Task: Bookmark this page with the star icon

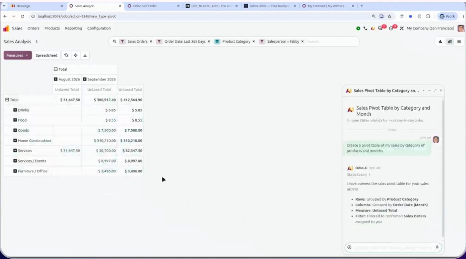Action: click(x=389, y=16)
